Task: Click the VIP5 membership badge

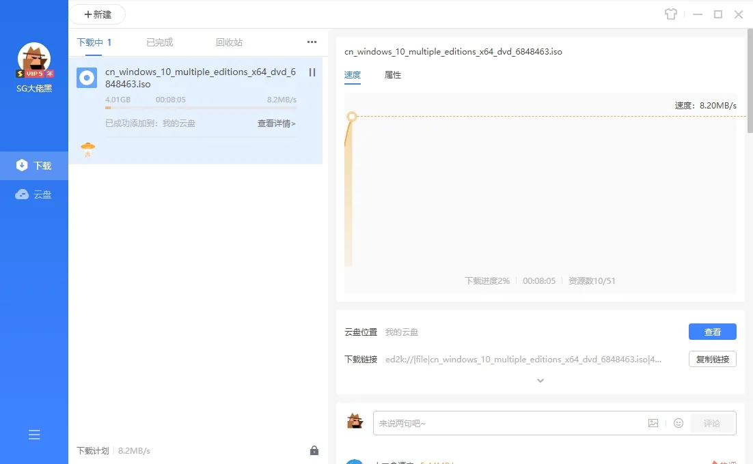Action: point(35,73)
